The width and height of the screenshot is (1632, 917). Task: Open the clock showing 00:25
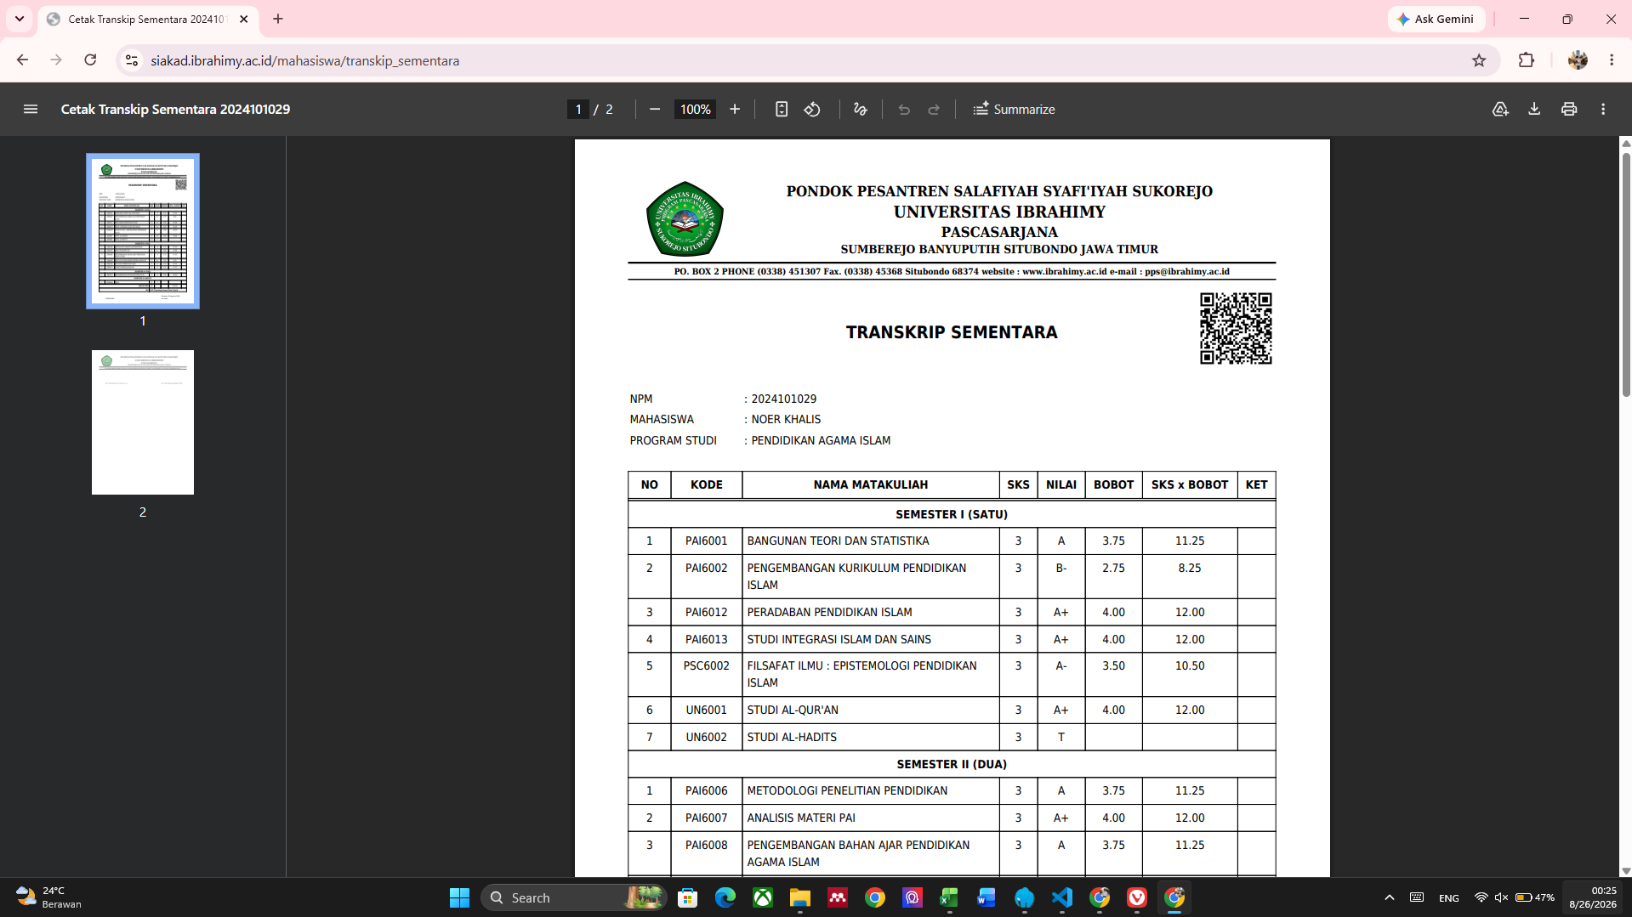pyautogui.click(x=1593, y=897)
